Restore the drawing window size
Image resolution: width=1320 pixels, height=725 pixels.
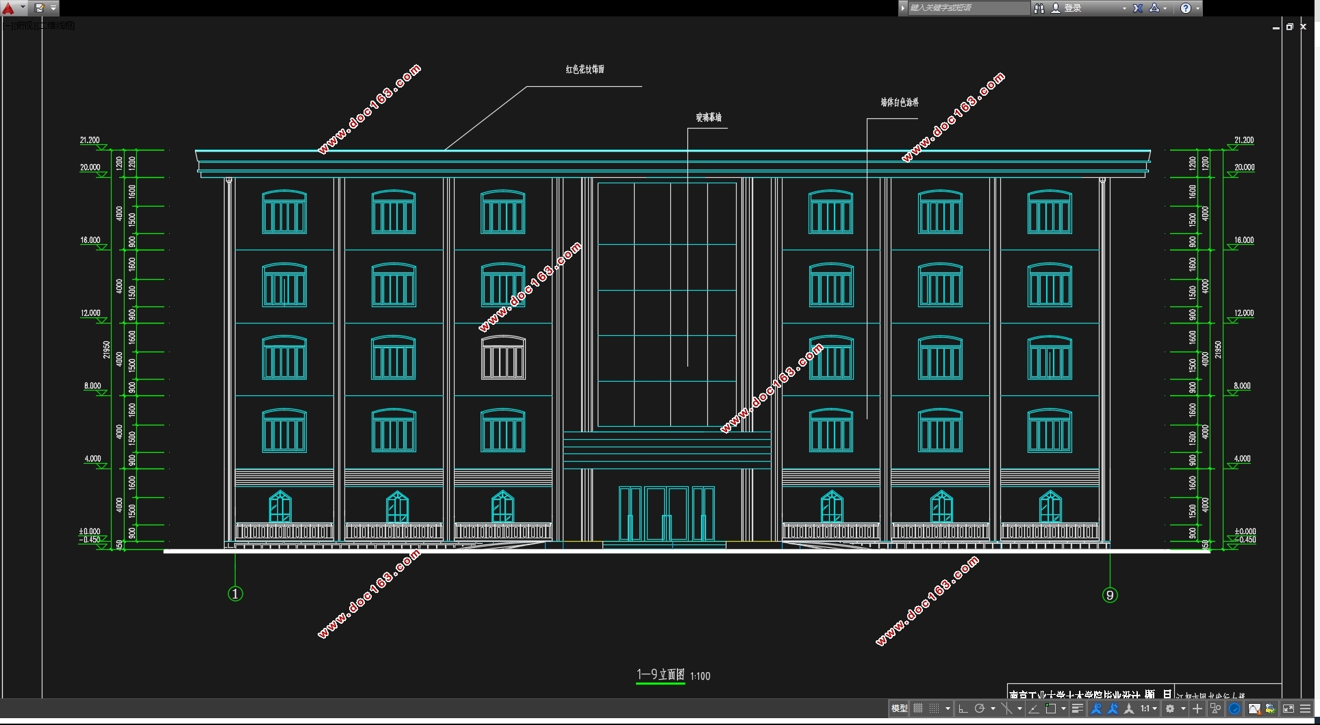coord(1289,27)
